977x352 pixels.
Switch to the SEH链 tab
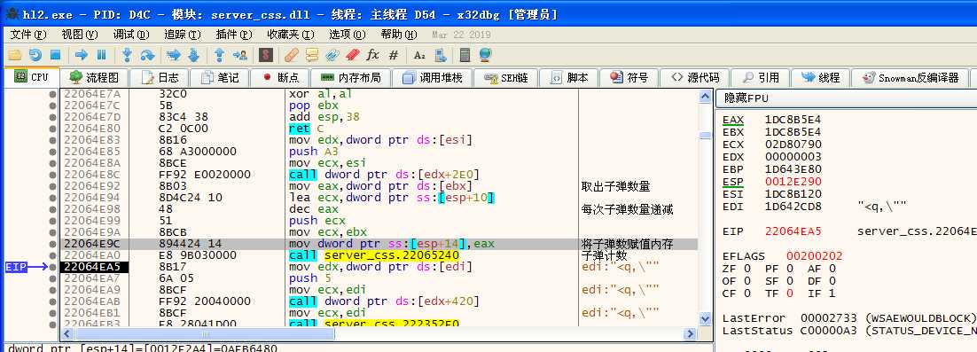[x=506, y=78]
